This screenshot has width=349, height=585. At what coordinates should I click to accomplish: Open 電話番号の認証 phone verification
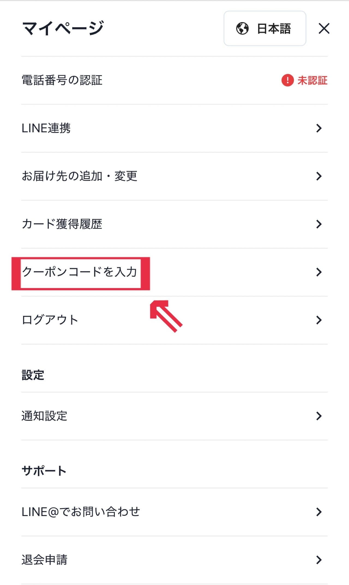click(62, 80)
